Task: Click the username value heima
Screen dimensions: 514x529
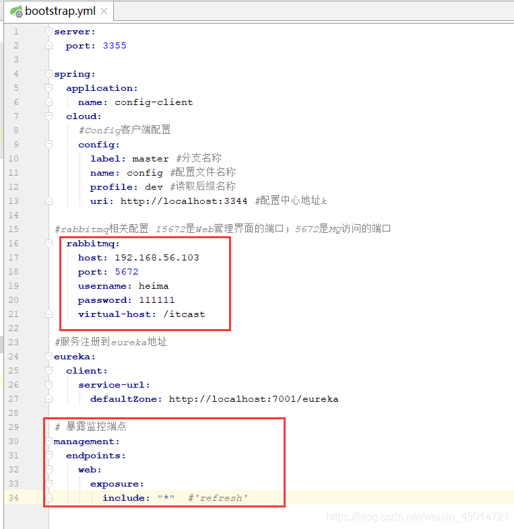Action: click(154, 286)
